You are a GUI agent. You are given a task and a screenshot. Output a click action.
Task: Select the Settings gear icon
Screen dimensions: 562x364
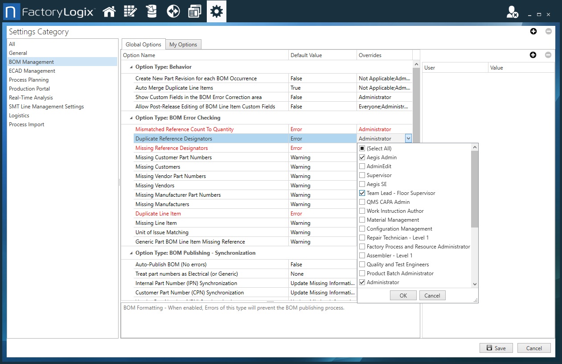click(216, 11)
